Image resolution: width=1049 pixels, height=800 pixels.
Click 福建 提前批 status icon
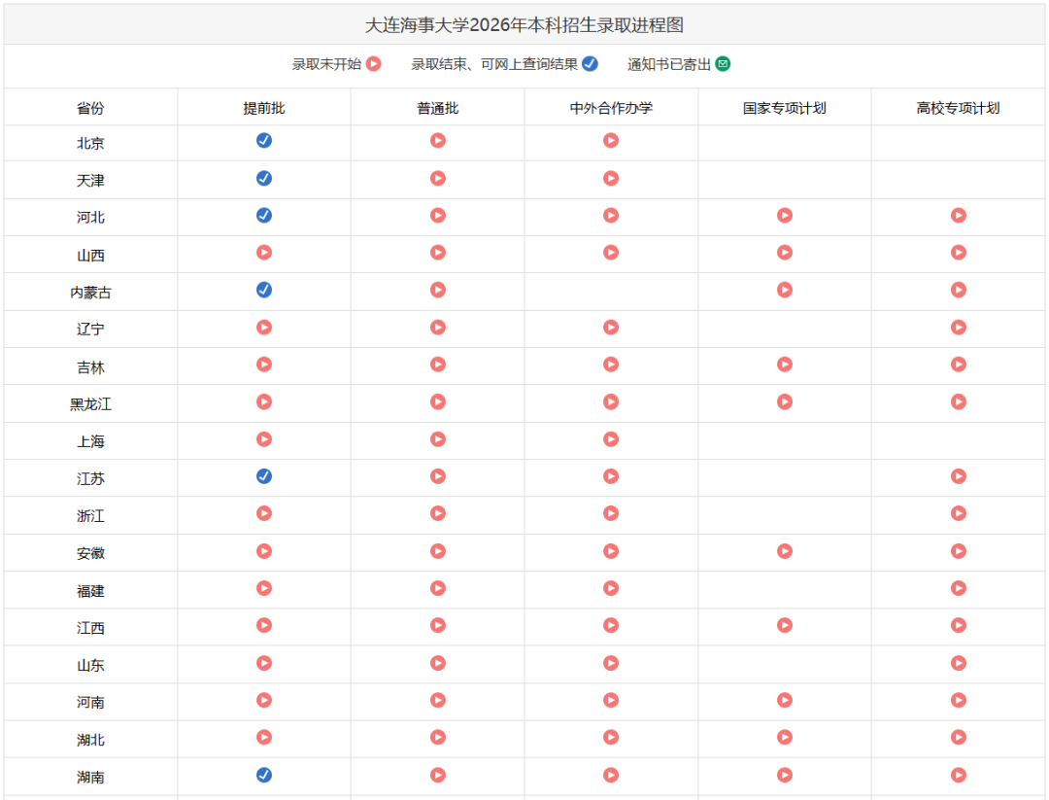tap(264, 588)
